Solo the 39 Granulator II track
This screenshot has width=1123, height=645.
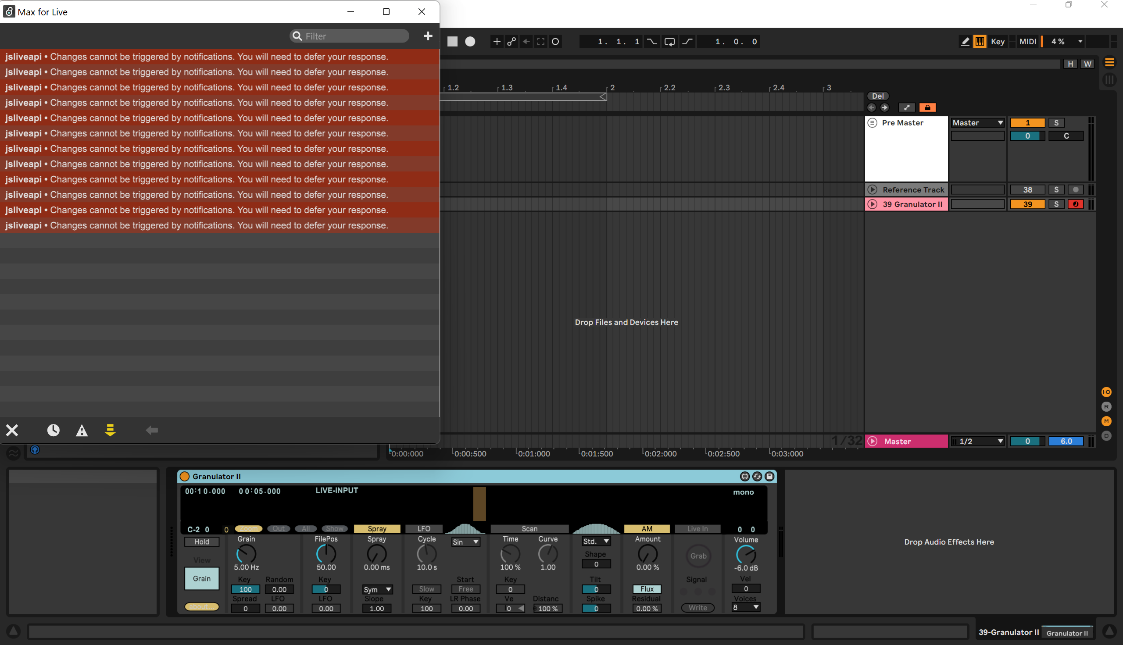[1056, 204]
